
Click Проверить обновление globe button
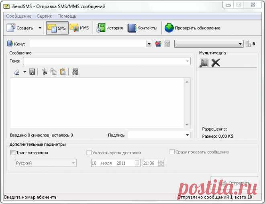tap(192, 28)
